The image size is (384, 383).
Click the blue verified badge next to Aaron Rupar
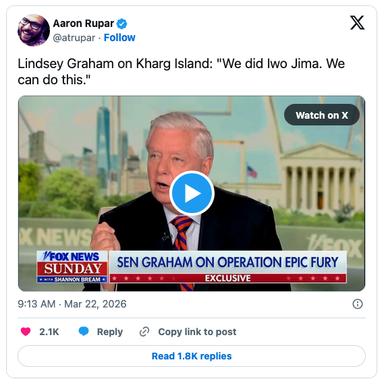121,24
